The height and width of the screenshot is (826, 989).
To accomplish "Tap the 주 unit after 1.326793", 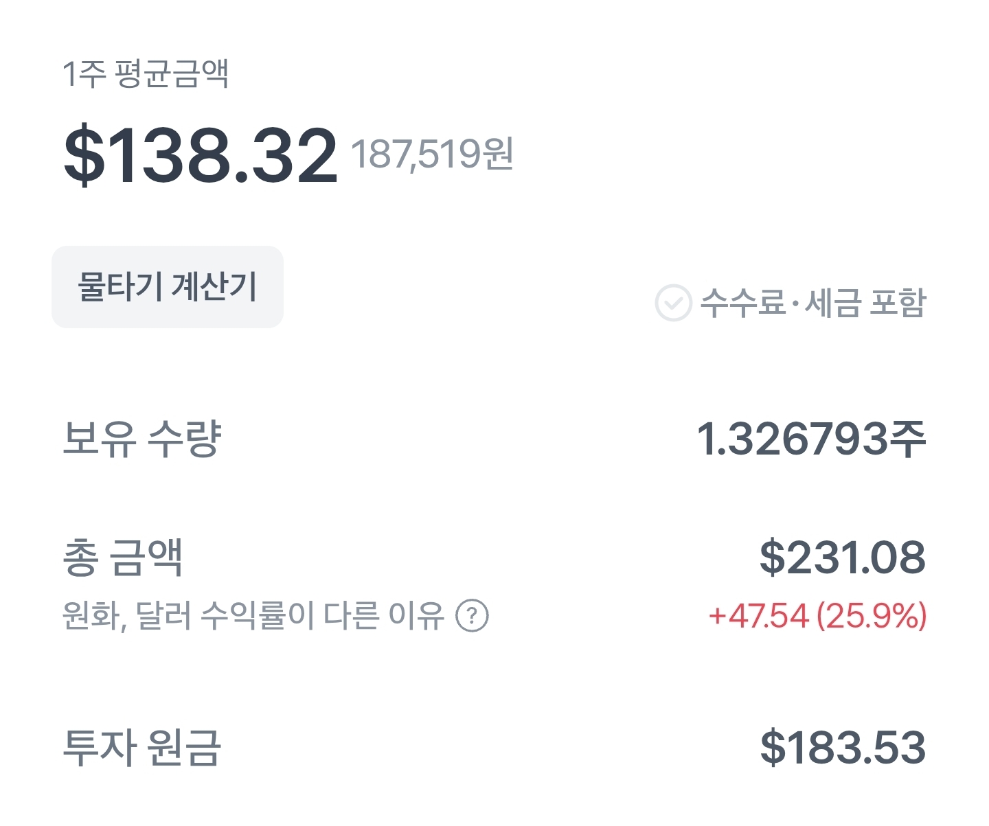I will [x=908, y=439].
